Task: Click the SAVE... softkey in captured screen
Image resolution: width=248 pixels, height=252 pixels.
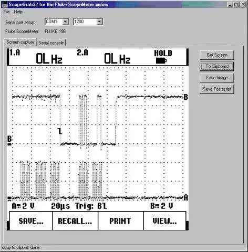Action: point(31,221)
